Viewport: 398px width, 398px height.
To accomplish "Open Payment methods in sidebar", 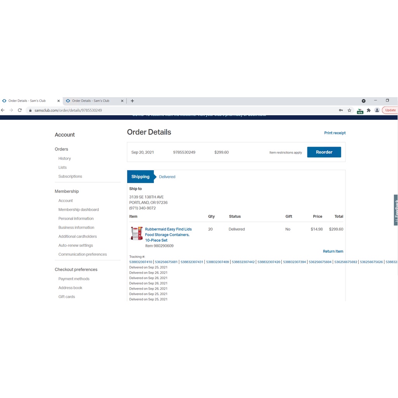I will tap(74, 279).
